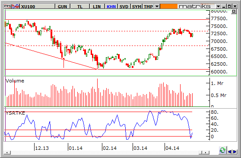Maximize the Matriks chart window

pyautogui.click(x=229, y=6)
